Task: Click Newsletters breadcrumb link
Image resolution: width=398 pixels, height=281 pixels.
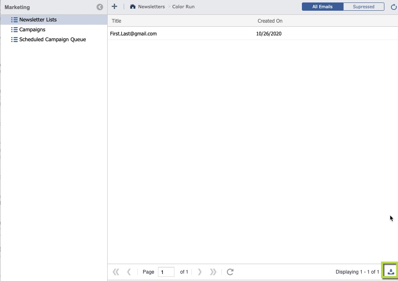Action: (x=151, y=7)
